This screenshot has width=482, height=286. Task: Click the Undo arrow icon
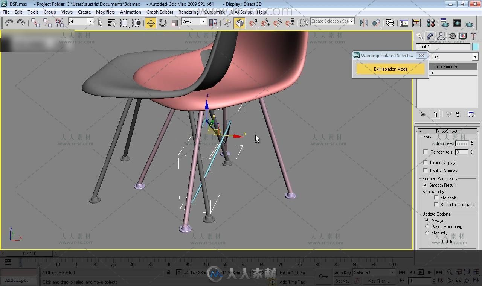pyautogui.click(x=9, y=23)
